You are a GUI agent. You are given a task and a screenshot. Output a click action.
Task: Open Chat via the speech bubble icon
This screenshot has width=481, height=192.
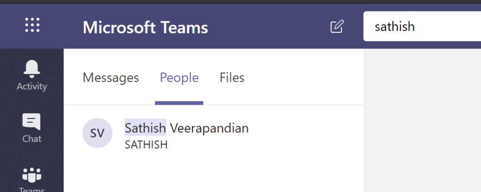coord(32,122)
